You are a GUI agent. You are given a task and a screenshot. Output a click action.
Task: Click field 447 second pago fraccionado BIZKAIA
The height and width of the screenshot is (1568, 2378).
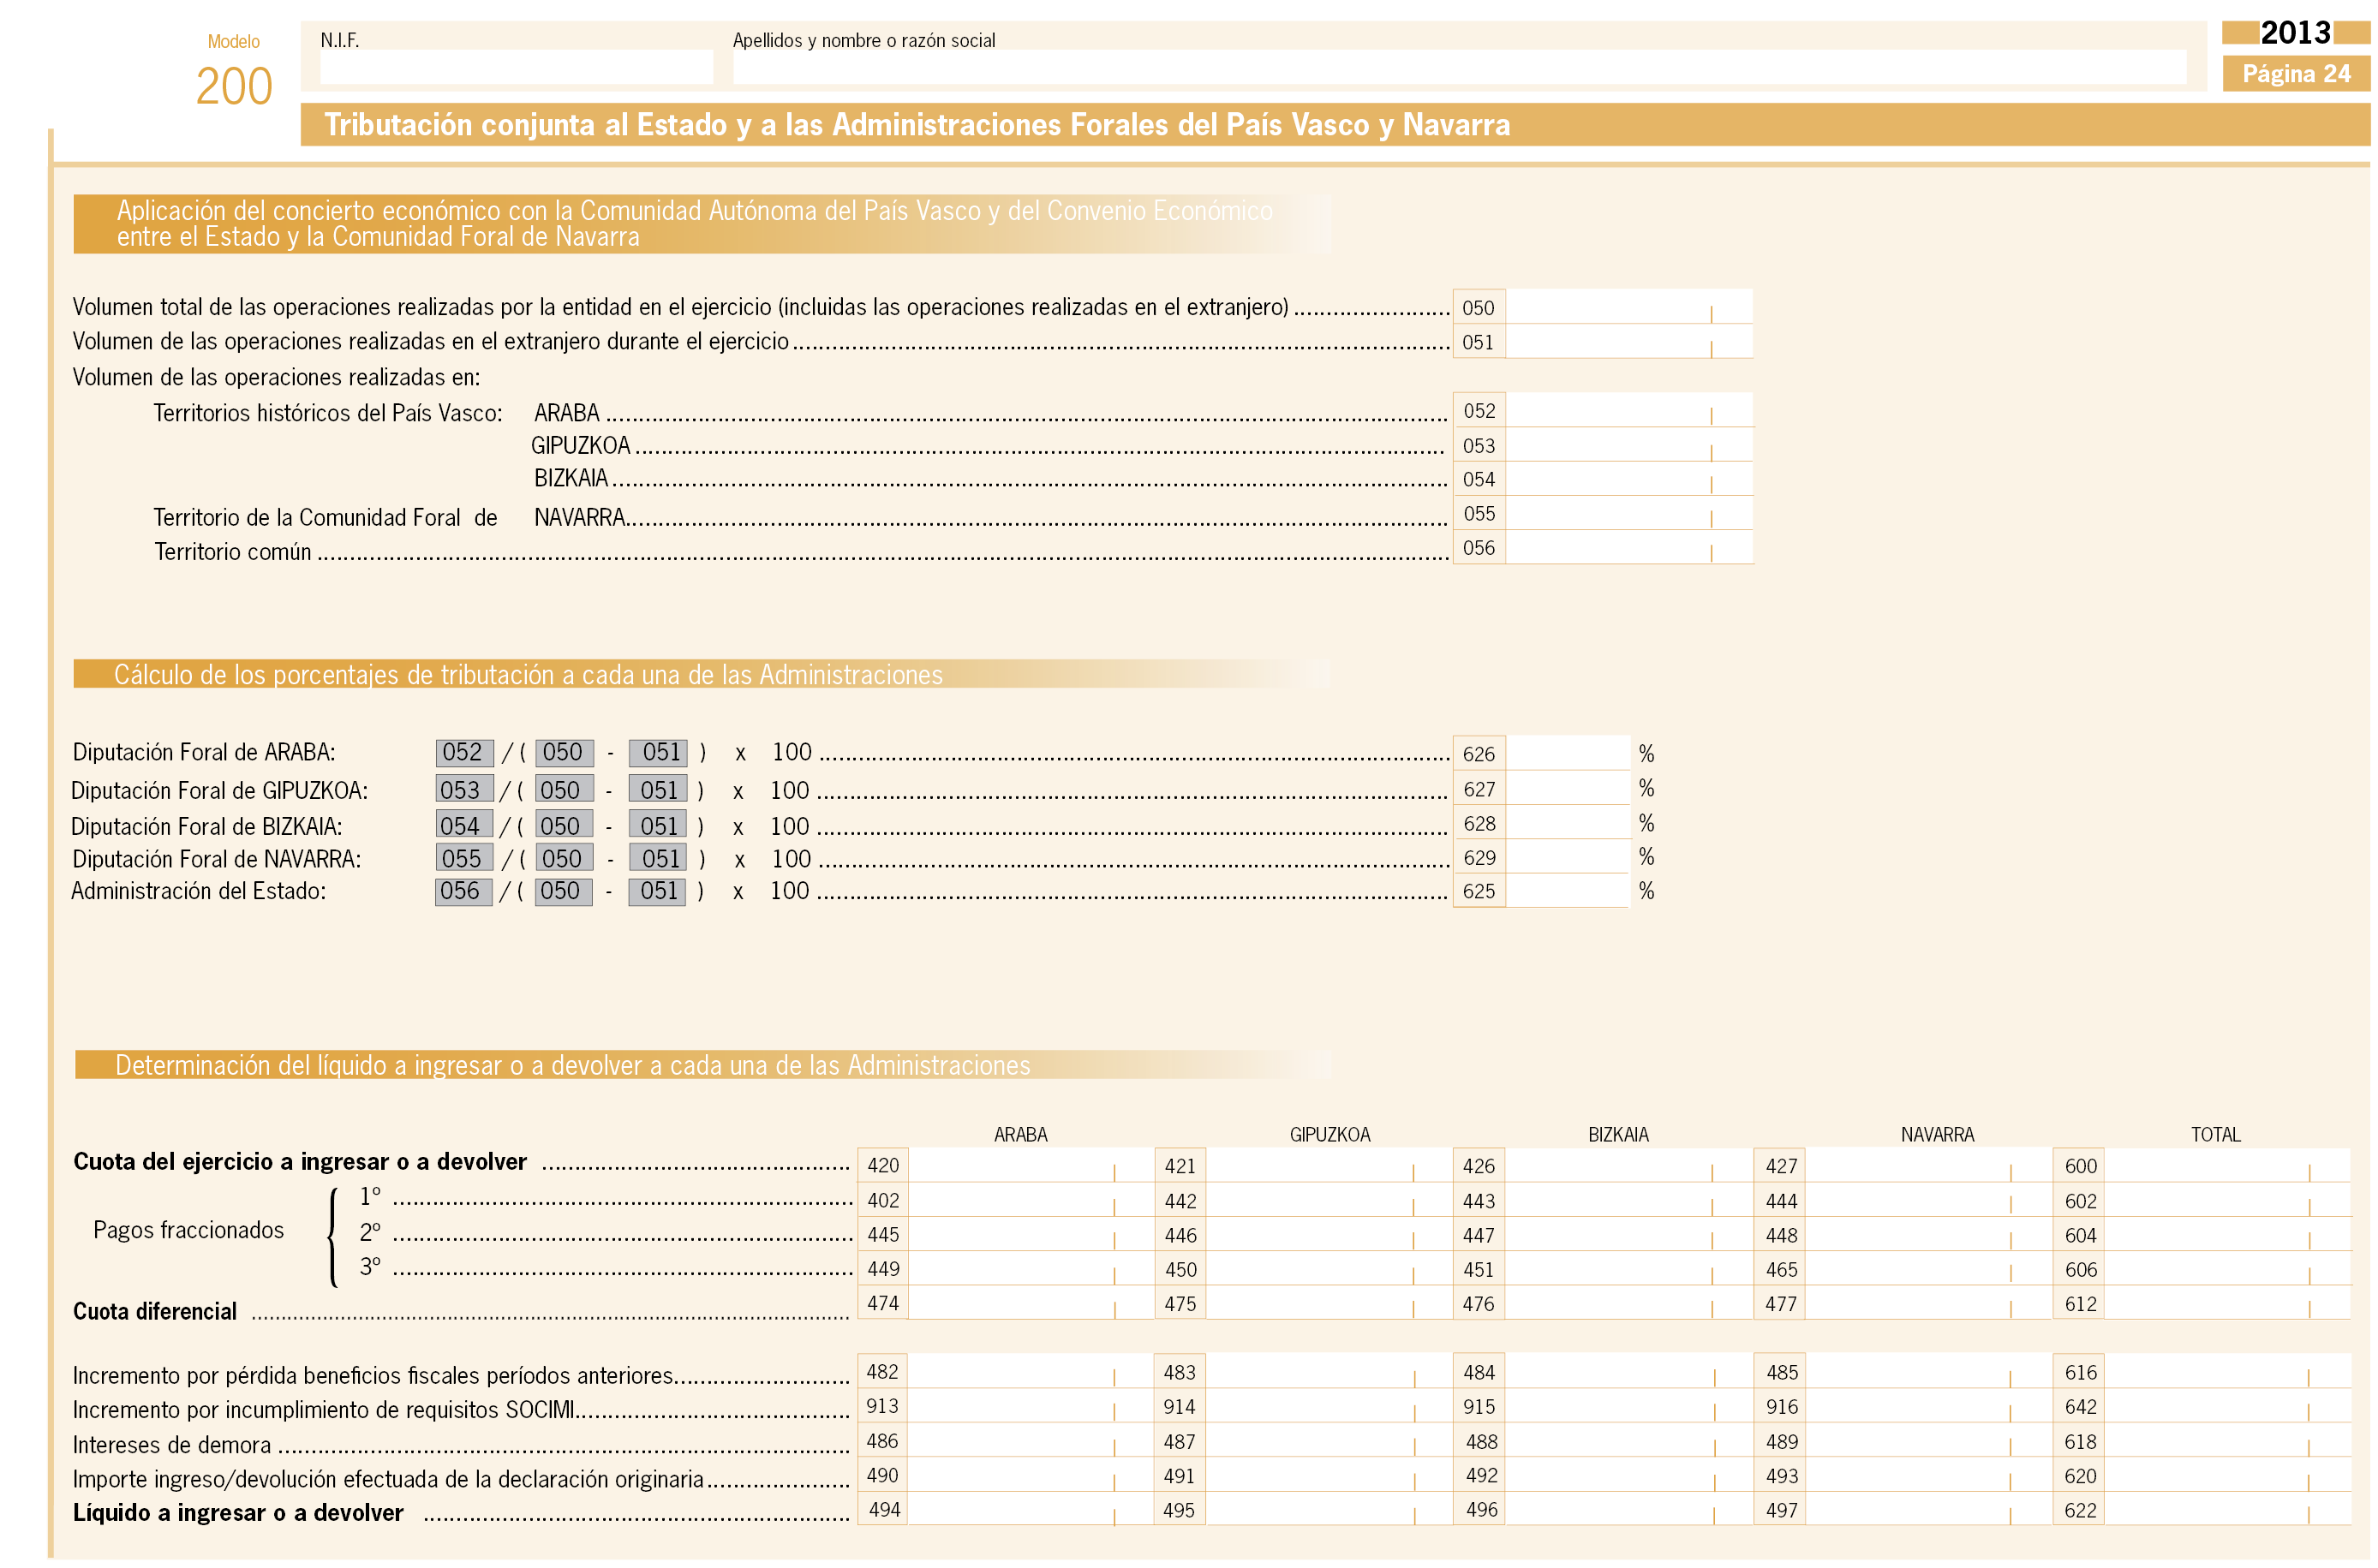tap(1628, 1234)
